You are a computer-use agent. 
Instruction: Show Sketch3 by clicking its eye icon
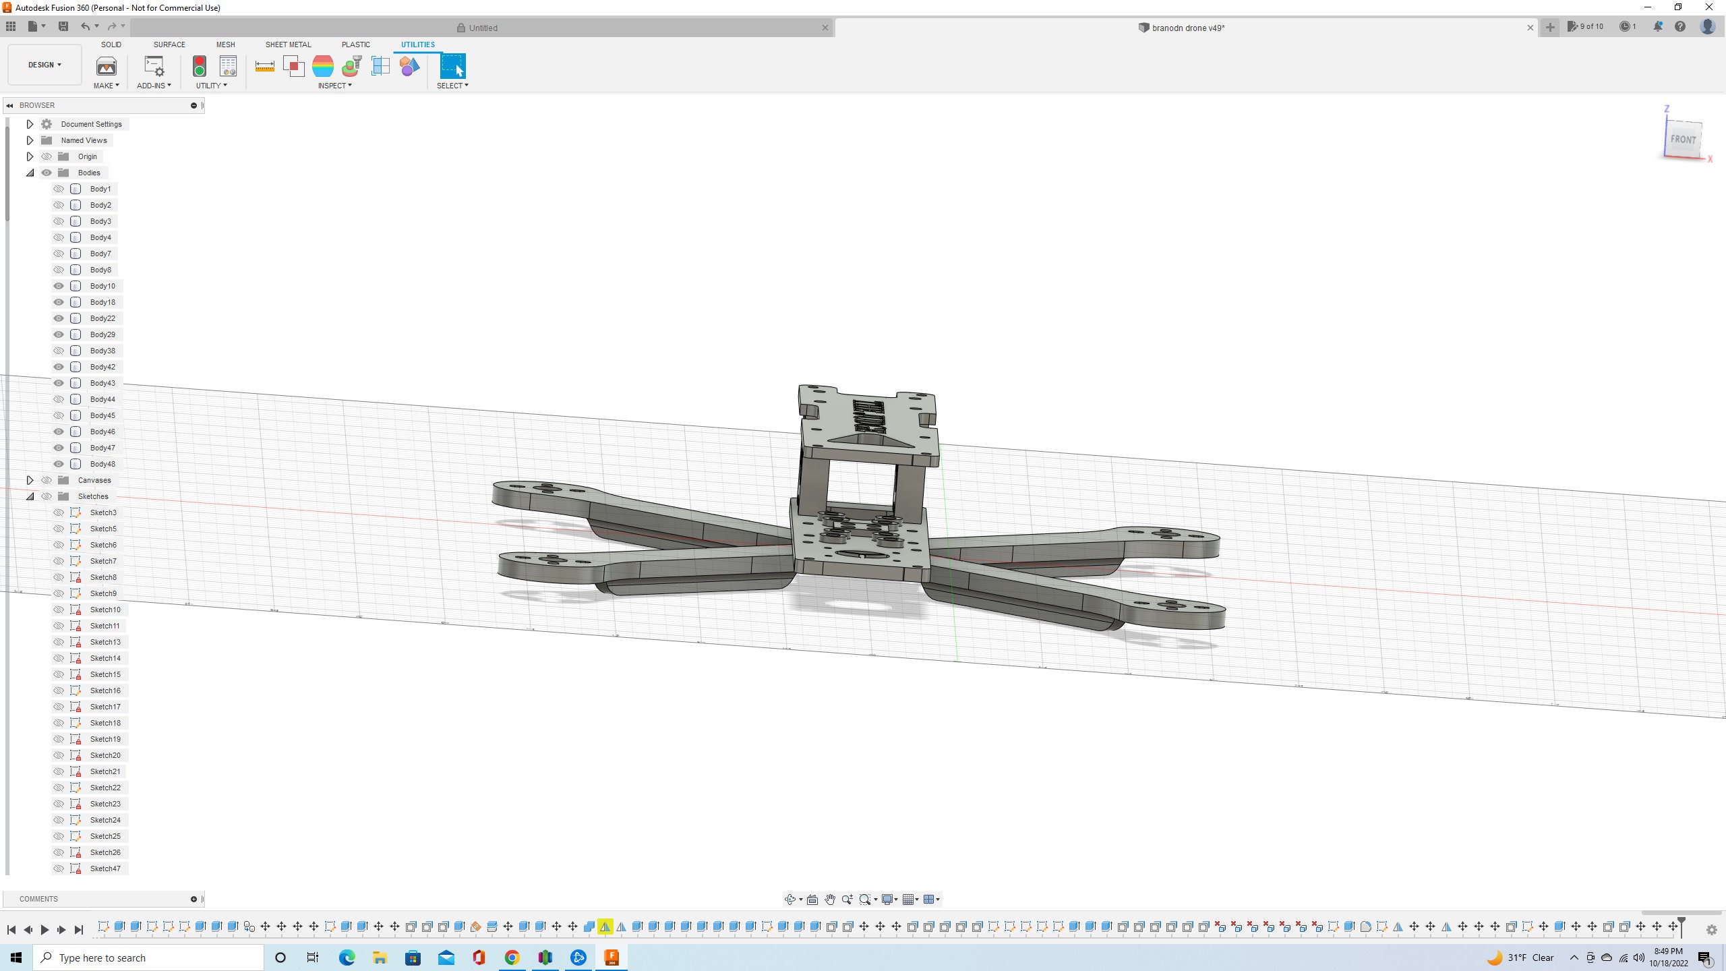pos(59,512)
